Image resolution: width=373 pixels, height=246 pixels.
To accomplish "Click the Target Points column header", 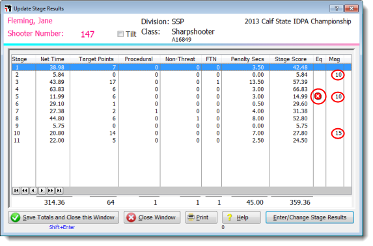I will [96, 59].
